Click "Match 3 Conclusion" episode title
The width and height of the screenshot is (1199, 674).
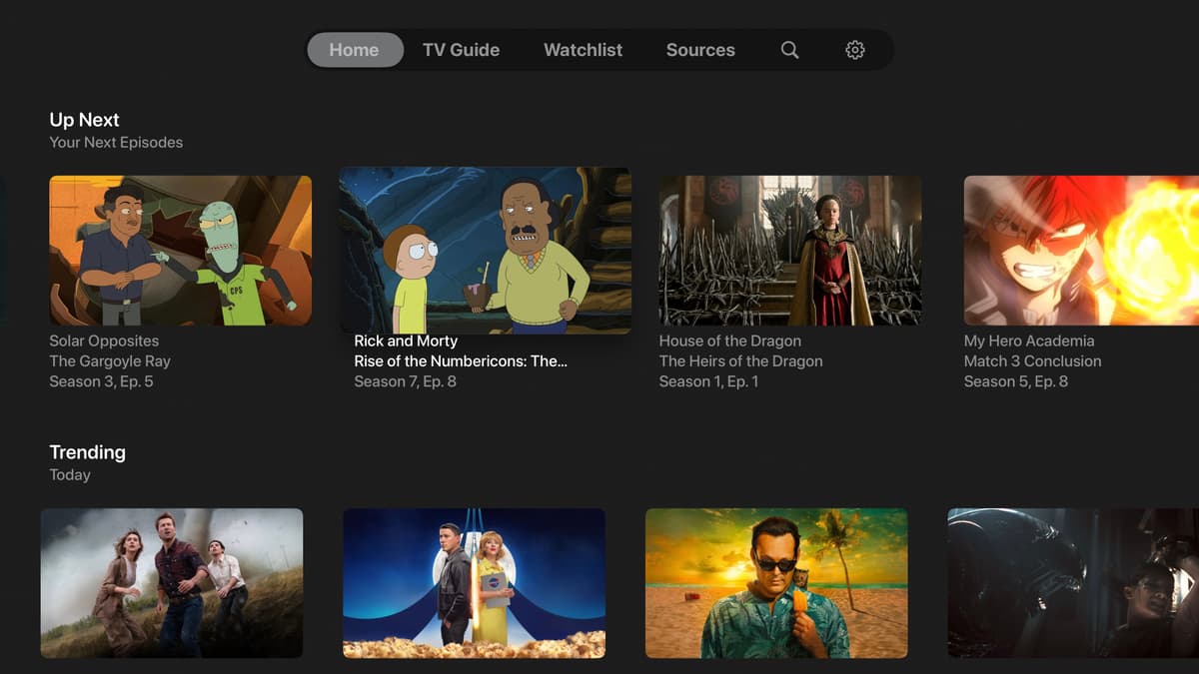click(x=1032, y=361)
